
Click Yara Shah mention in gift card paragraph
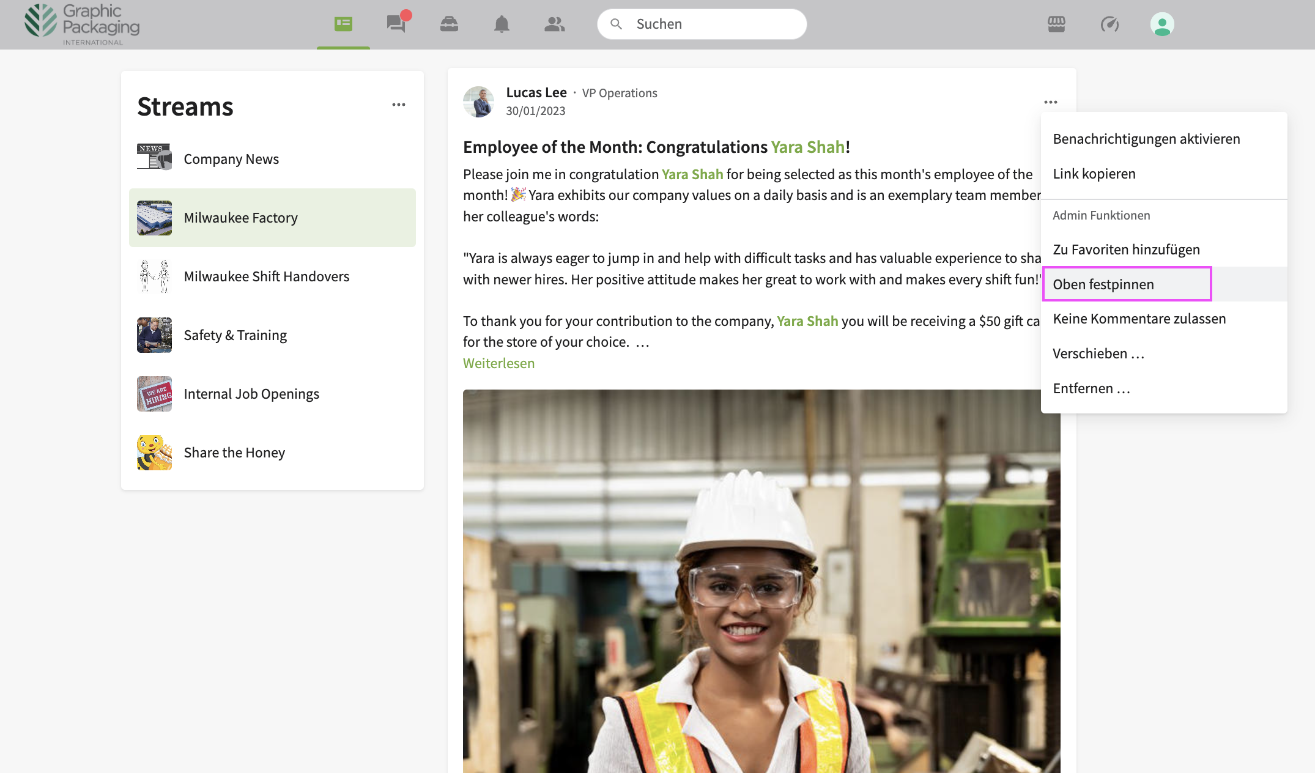point(807,321)
